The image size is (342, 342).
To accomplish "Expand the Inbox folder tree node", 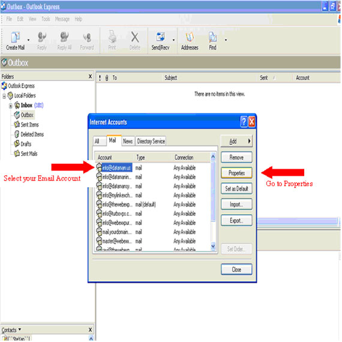I will [x=10, y=106].
